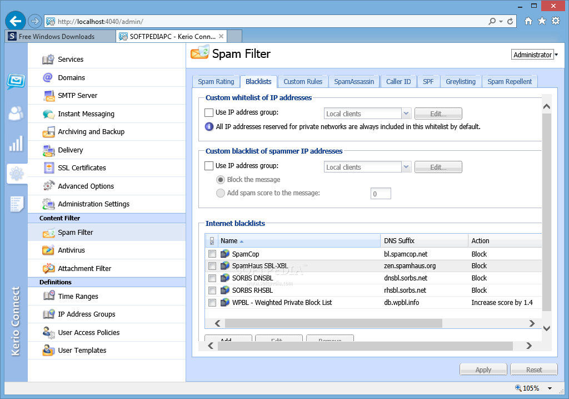Open the Administration Settings icon

point(48,204)
